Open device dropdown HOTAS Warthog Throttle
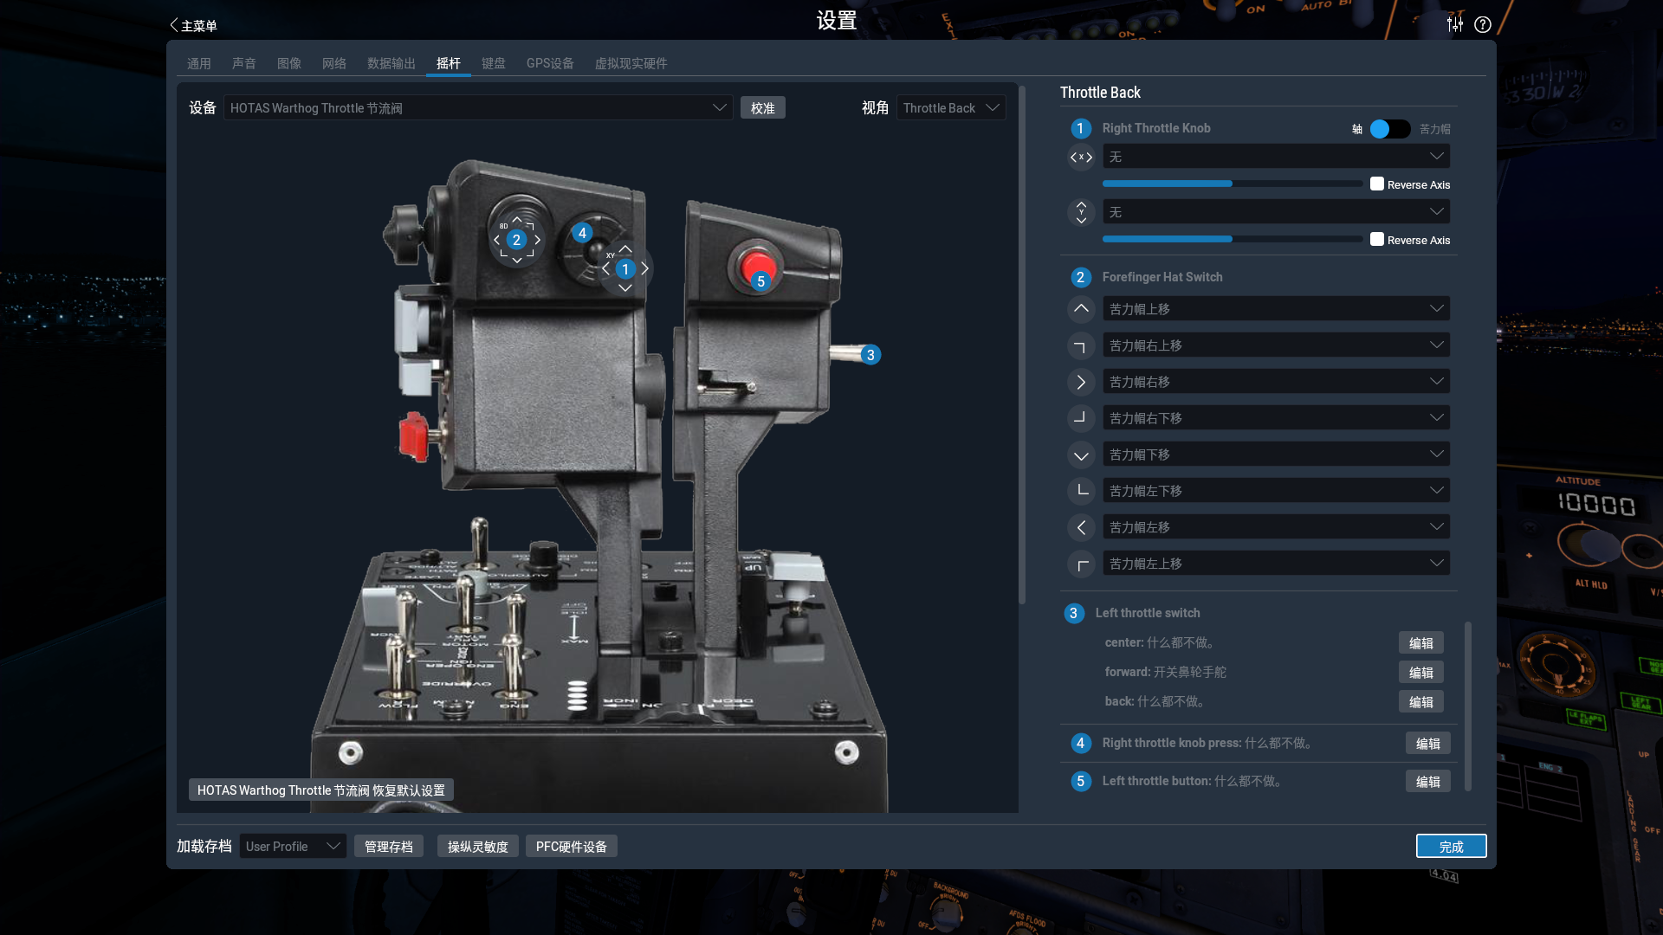 pyautogui.click(x=478, y=108)
